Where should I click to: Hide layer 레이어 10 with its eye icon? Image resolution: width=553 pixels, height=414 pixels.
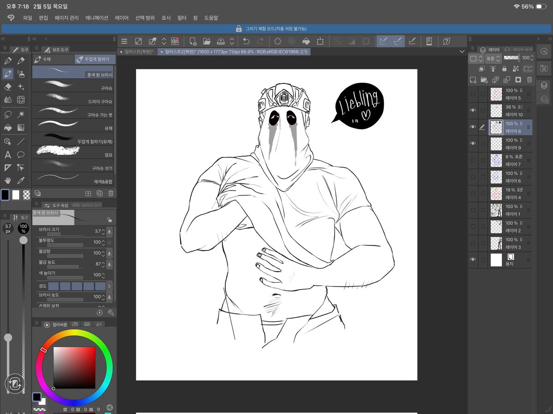472,111
